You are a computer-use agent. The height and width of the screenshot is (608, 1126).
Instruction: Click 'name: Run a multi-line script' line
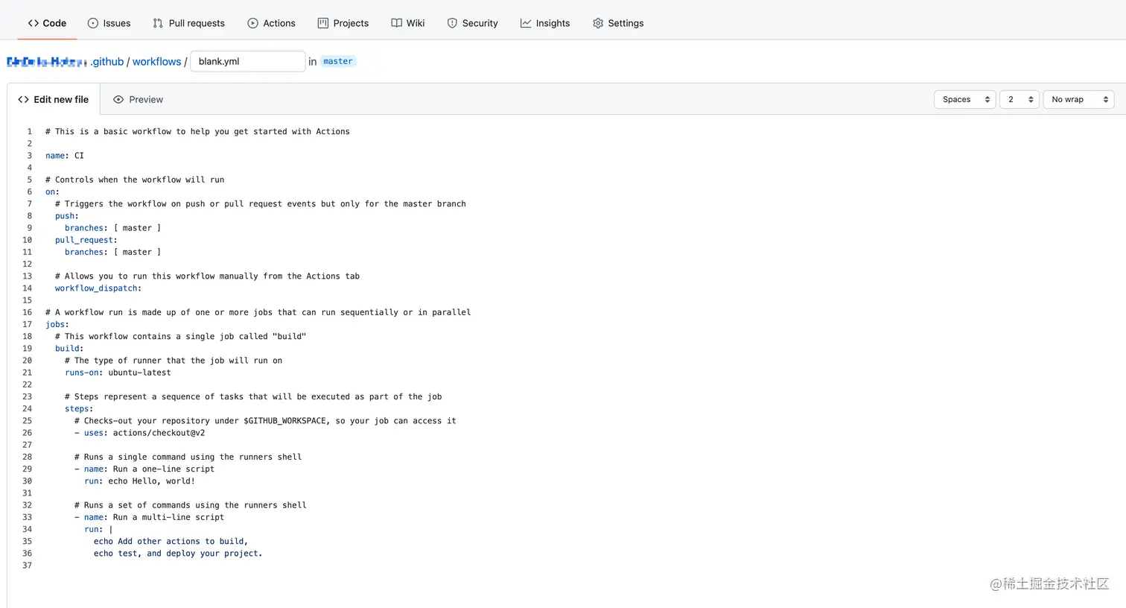coord(149,517)
